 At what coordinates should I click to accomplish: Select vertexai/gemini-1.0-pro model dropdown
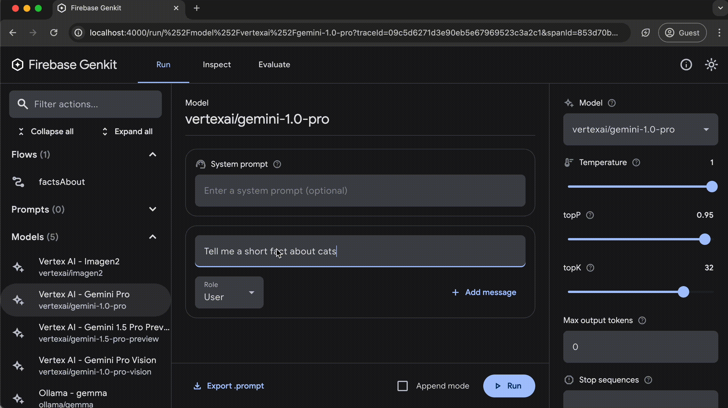[x=641, y=130]
